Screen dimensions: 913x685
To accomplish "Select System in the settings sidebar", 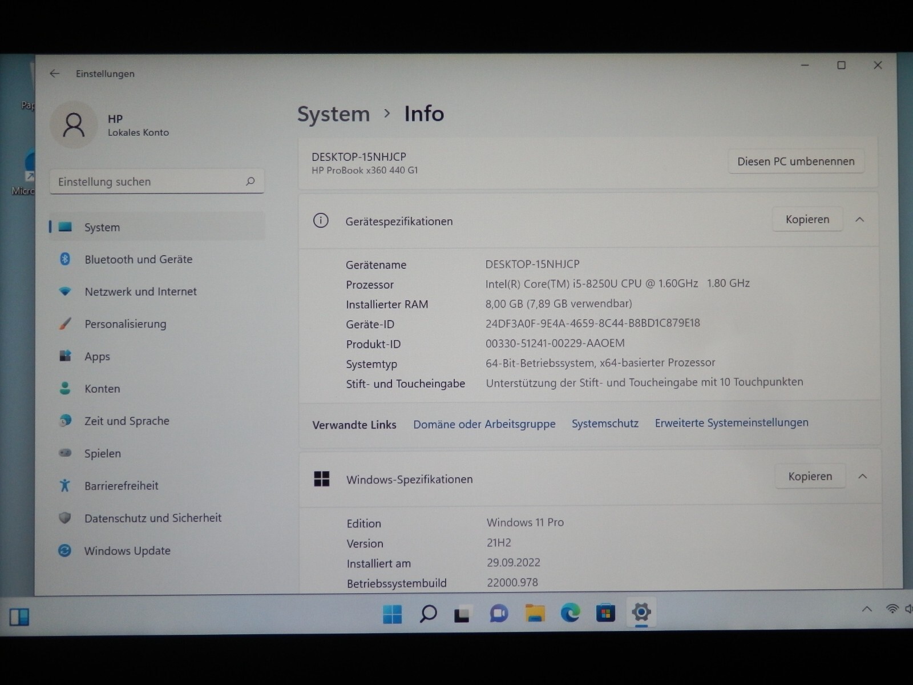I will coord(157,227).
